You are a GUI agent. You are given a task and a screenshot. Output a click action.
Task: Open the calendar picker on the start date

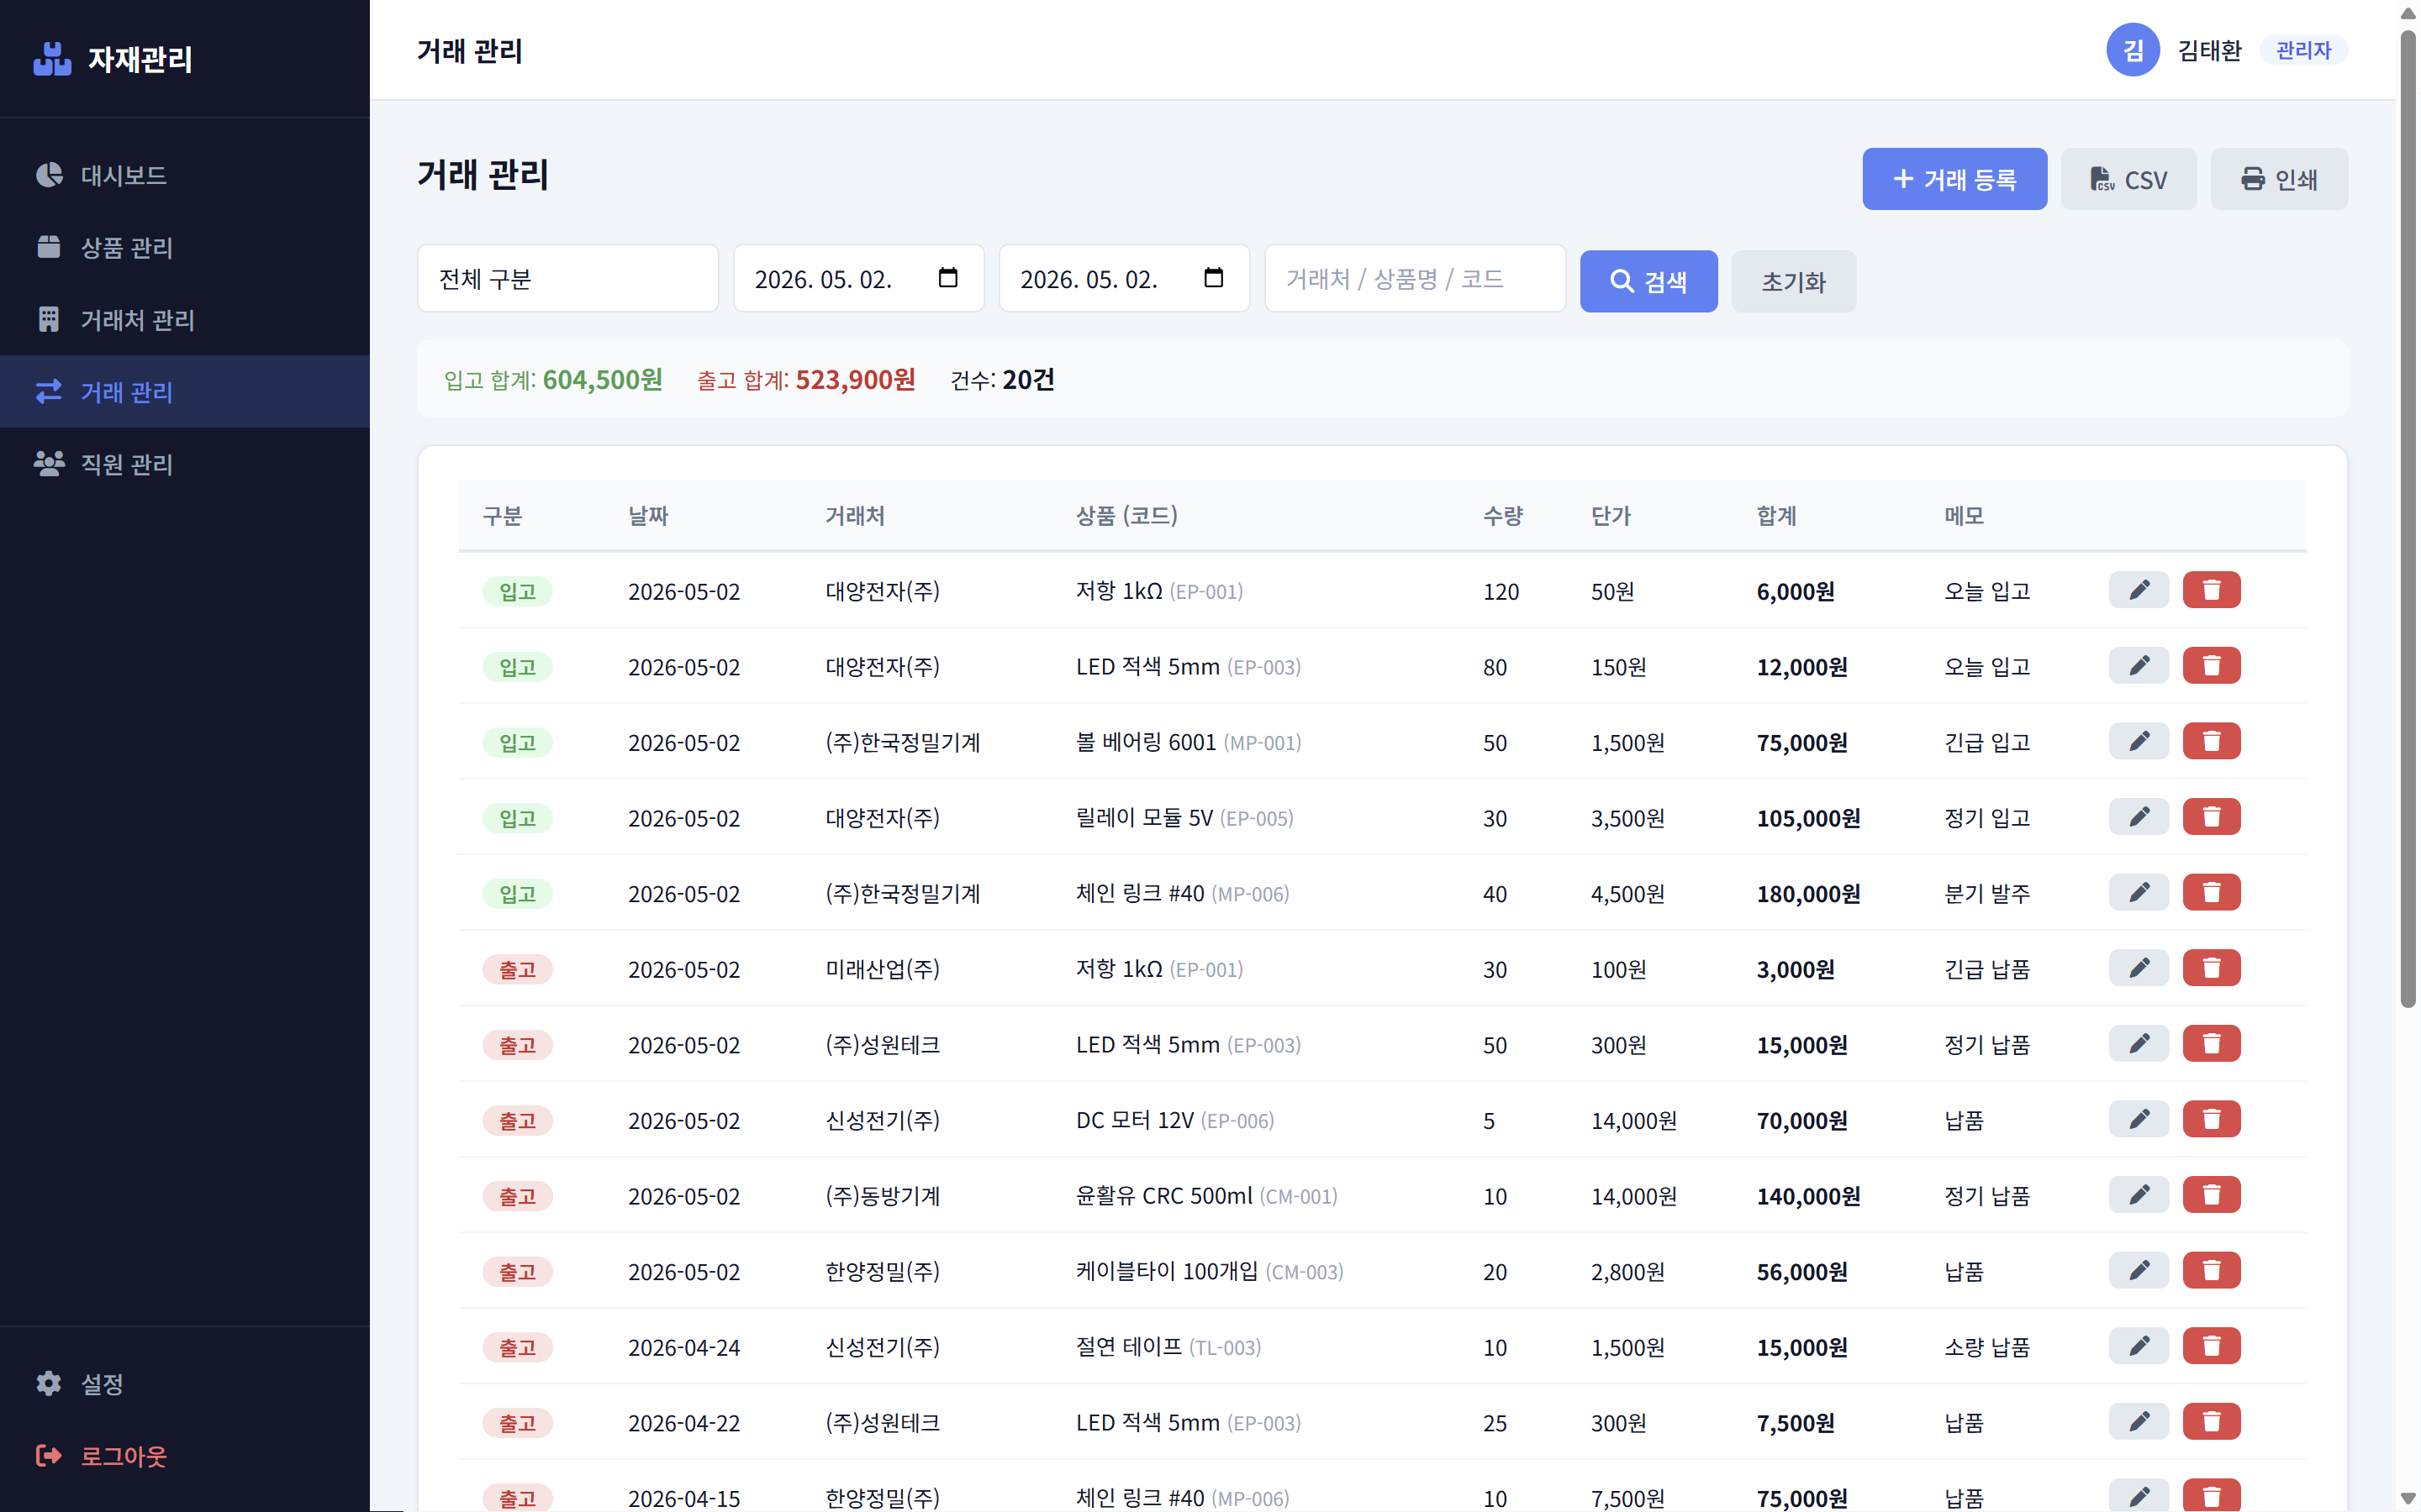[x=947, y=278]
